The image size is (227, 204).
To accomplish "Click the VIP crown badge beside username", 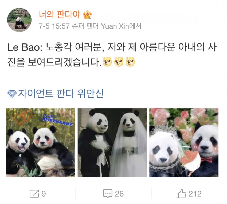I will 87,15.
